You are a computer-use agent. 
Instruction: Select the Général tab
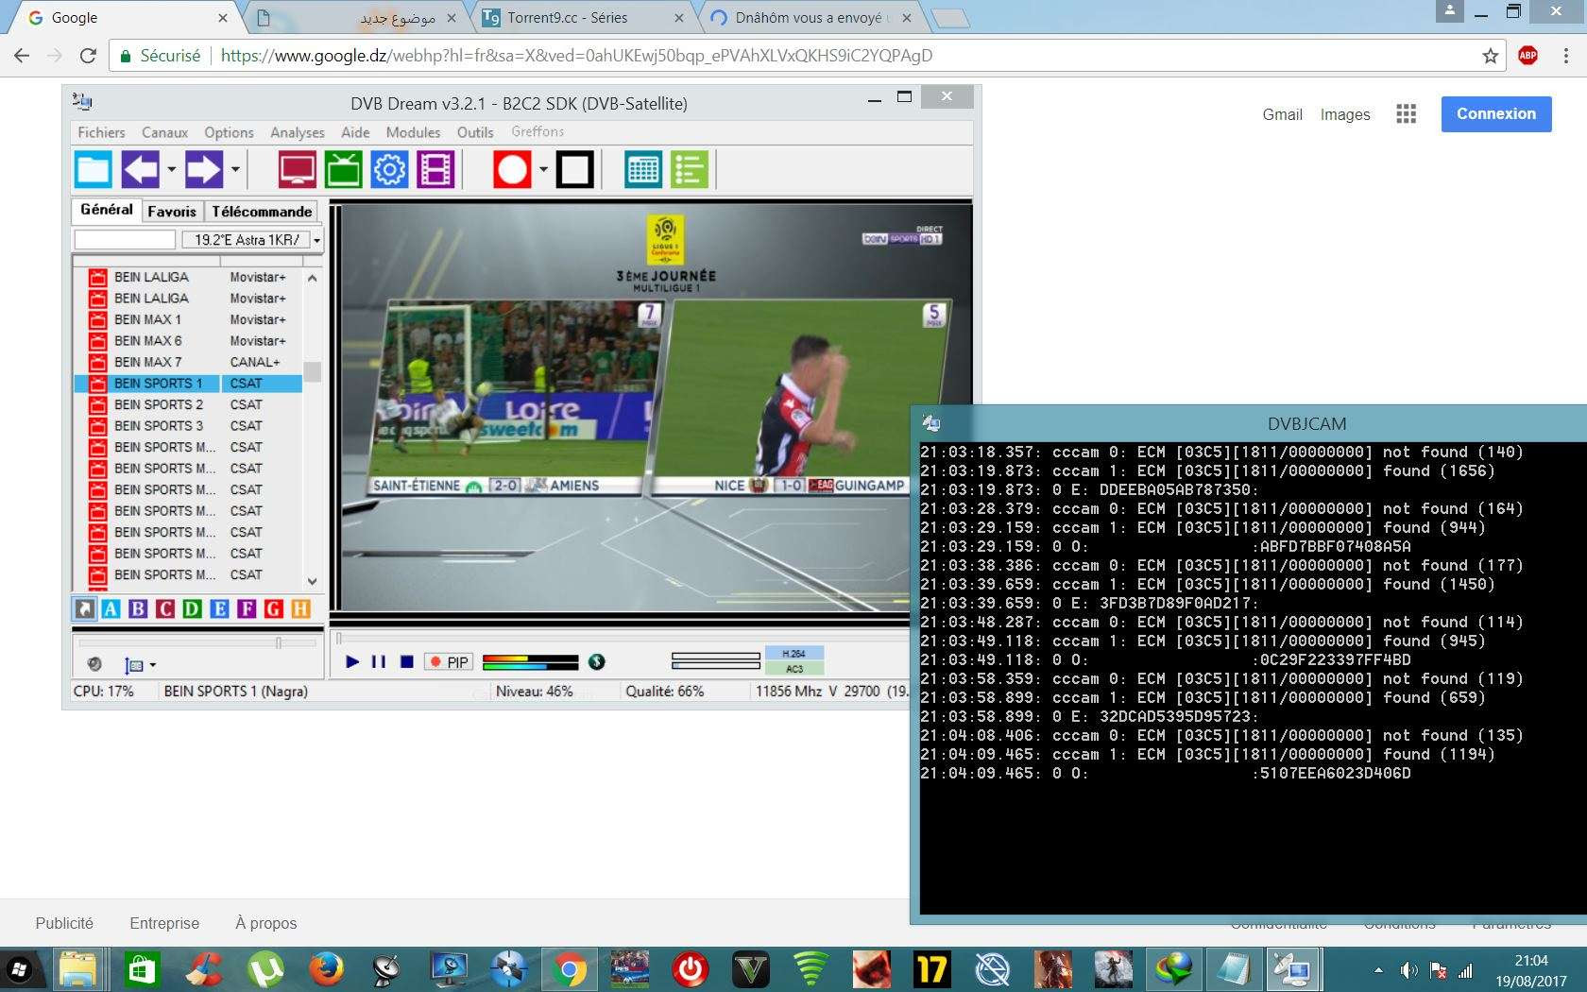107,210
